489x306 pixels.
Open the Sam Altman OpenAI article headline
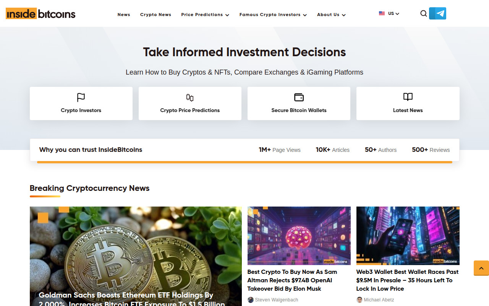[292, 280]
